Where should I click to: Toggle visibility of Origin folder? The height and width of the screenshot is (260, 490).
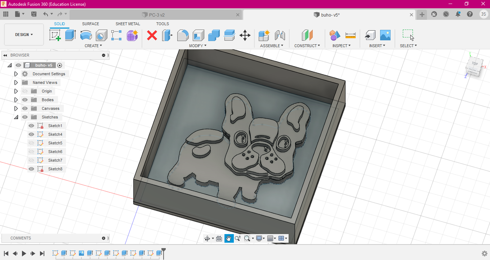tap(25, 91)
